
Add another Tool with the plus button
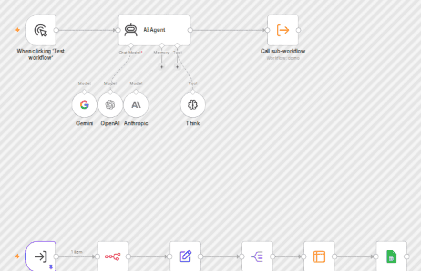[x=177, y=67]
